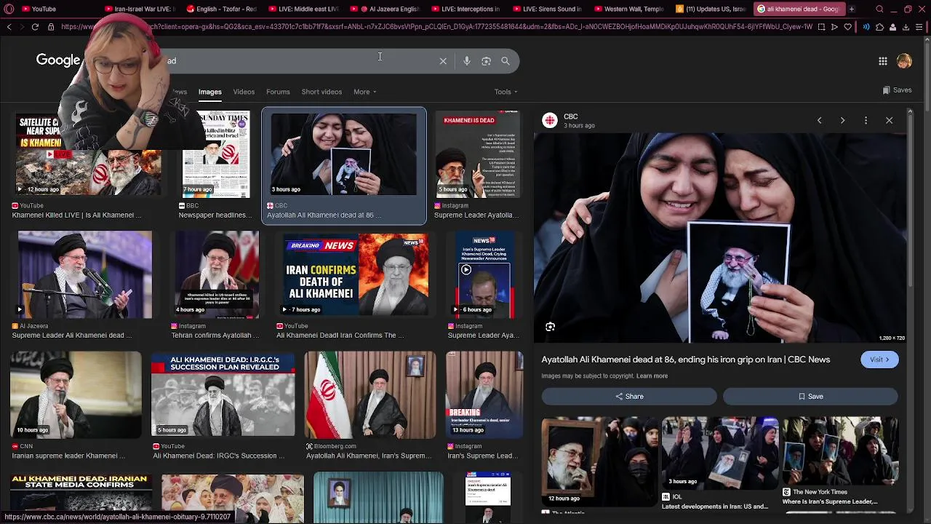
Task: Open News18 crying newsreader thumbnail
Action: [x=484, y=275]
